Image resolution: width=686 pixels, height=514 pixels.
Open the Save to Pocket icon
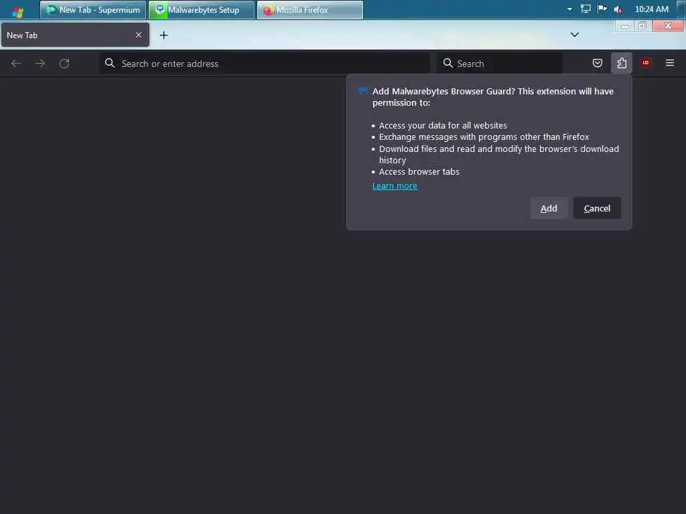tap(597, 64)
